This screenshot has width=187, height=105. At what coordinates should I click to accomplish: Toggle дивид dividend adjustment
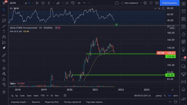[159, 96]
